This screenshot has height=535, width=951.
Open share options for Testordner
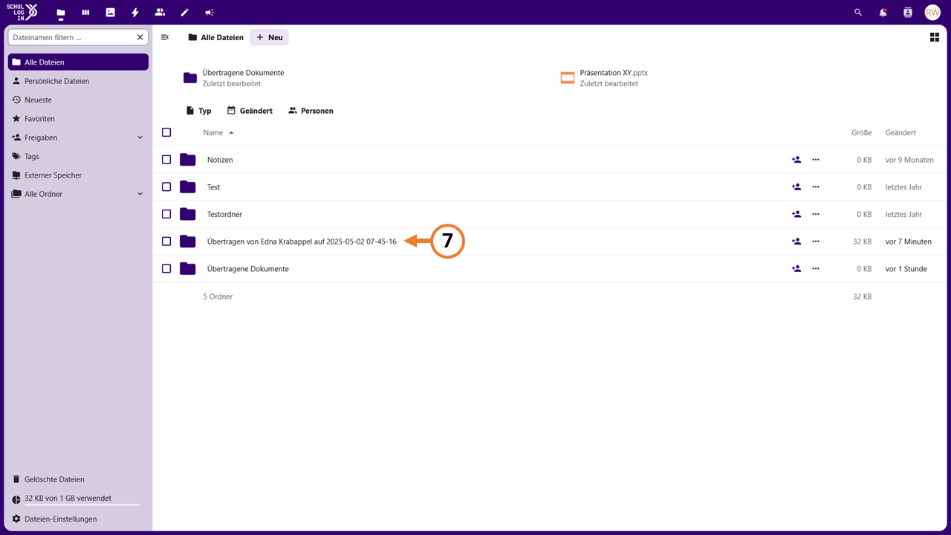pyautogui.click(x=796, y=214)
